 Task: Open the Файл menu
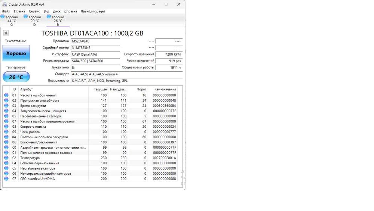click(x=6, y=11)
